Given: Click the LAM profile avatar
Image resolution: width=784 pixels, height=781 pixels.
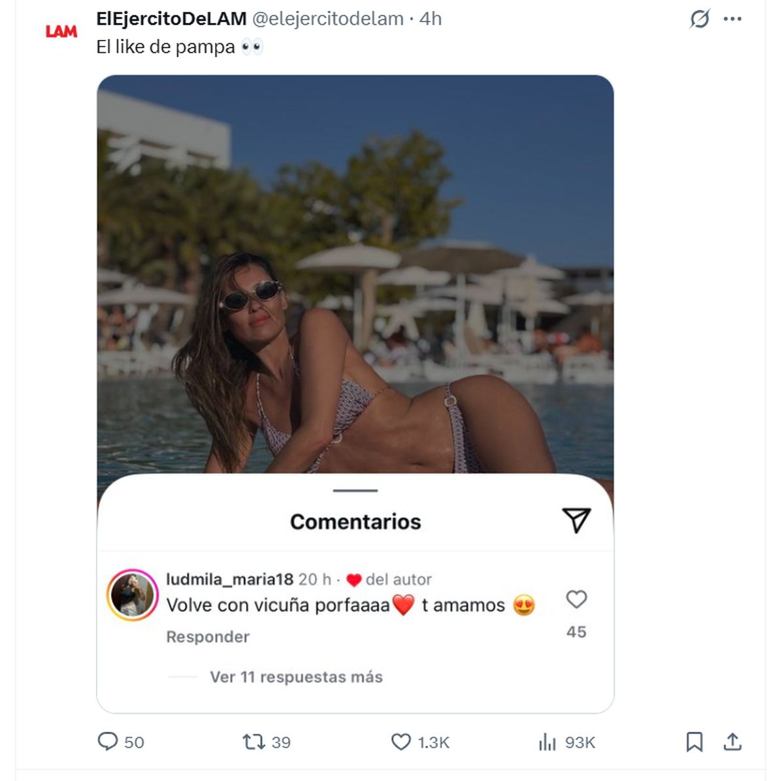Looking at the screenshot, I should pos(61,31).
